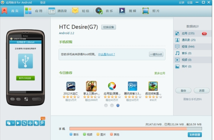This screenshot has width=214, height=140.
Task: Open the 应用宝 app icon
Action: (x=112, y=86)
